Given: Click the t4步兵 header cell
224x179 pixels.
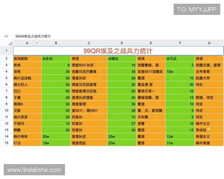Looking at the screenshot, I should [56, 59].
